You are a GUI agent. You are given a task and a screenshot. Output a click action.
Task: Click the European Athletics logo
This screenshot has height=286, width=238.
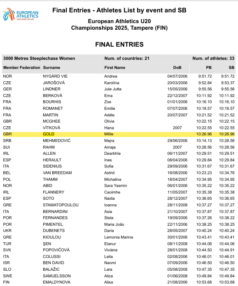[20, 14]
